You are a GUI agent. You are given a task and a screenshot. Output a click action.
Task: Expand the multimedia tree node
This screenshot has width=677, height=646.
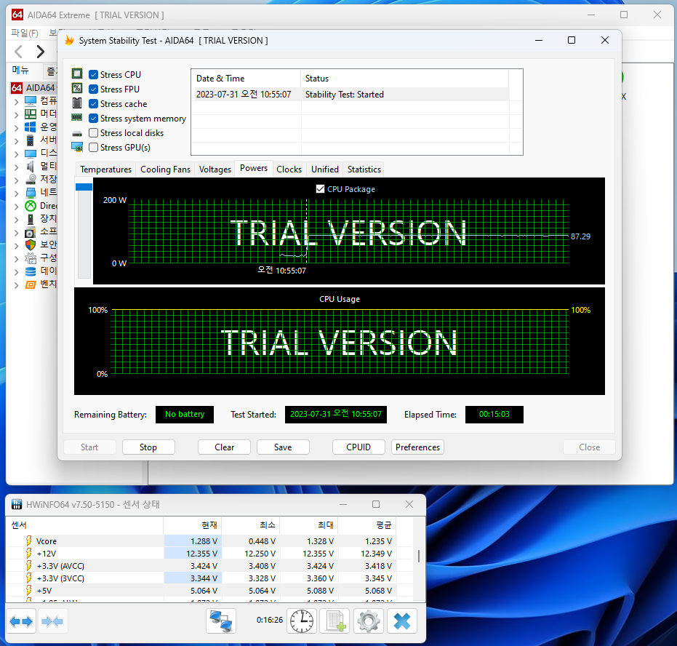click(16, 167)
